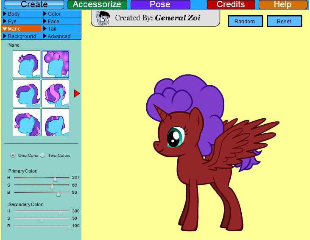The height and width of the screenshot is (240, 310).
Task: Pick the swept-back wavy mane thumbnail
Action: (26, 93)
